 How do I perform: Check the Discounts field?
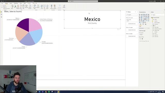pos(153,24)
